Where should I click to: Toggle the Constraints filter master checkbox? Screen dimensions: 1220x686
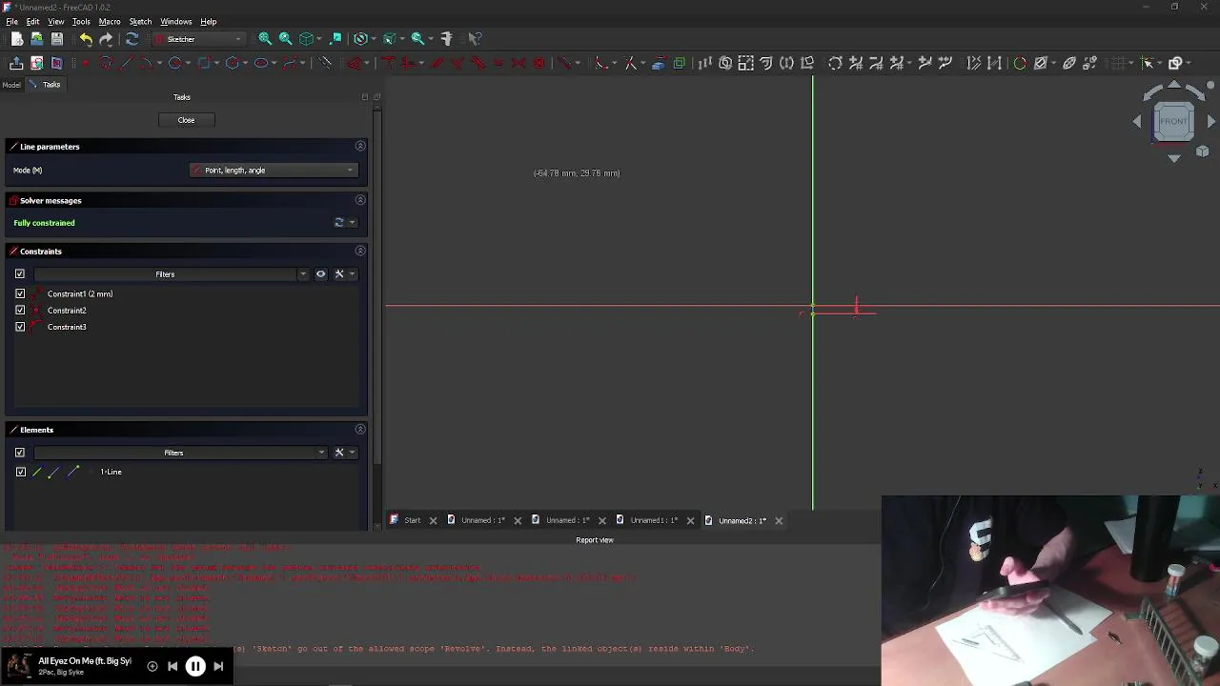point(20,274)
